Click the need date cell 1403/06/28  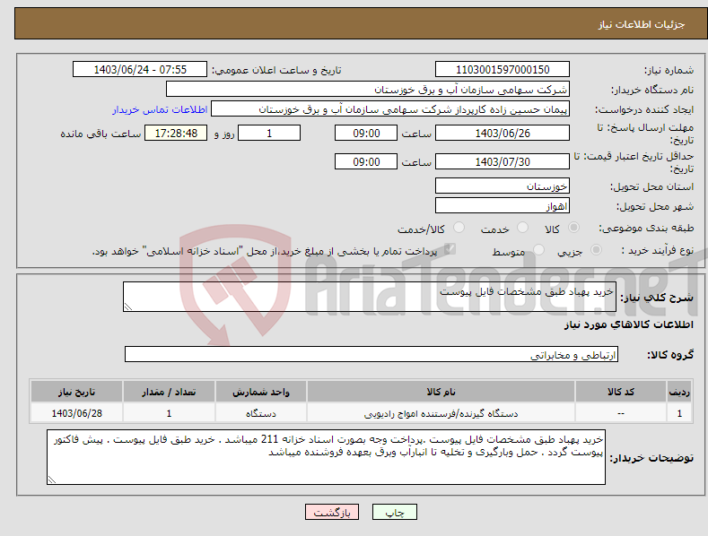[77, 413]
